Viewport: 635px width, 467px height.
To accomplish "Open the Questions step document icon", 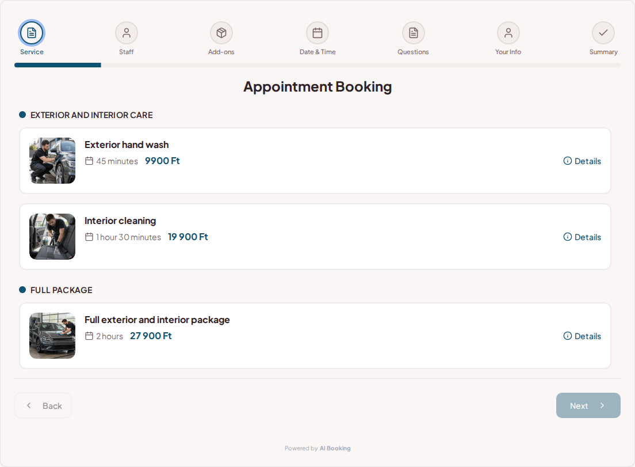I will point(413,33).
